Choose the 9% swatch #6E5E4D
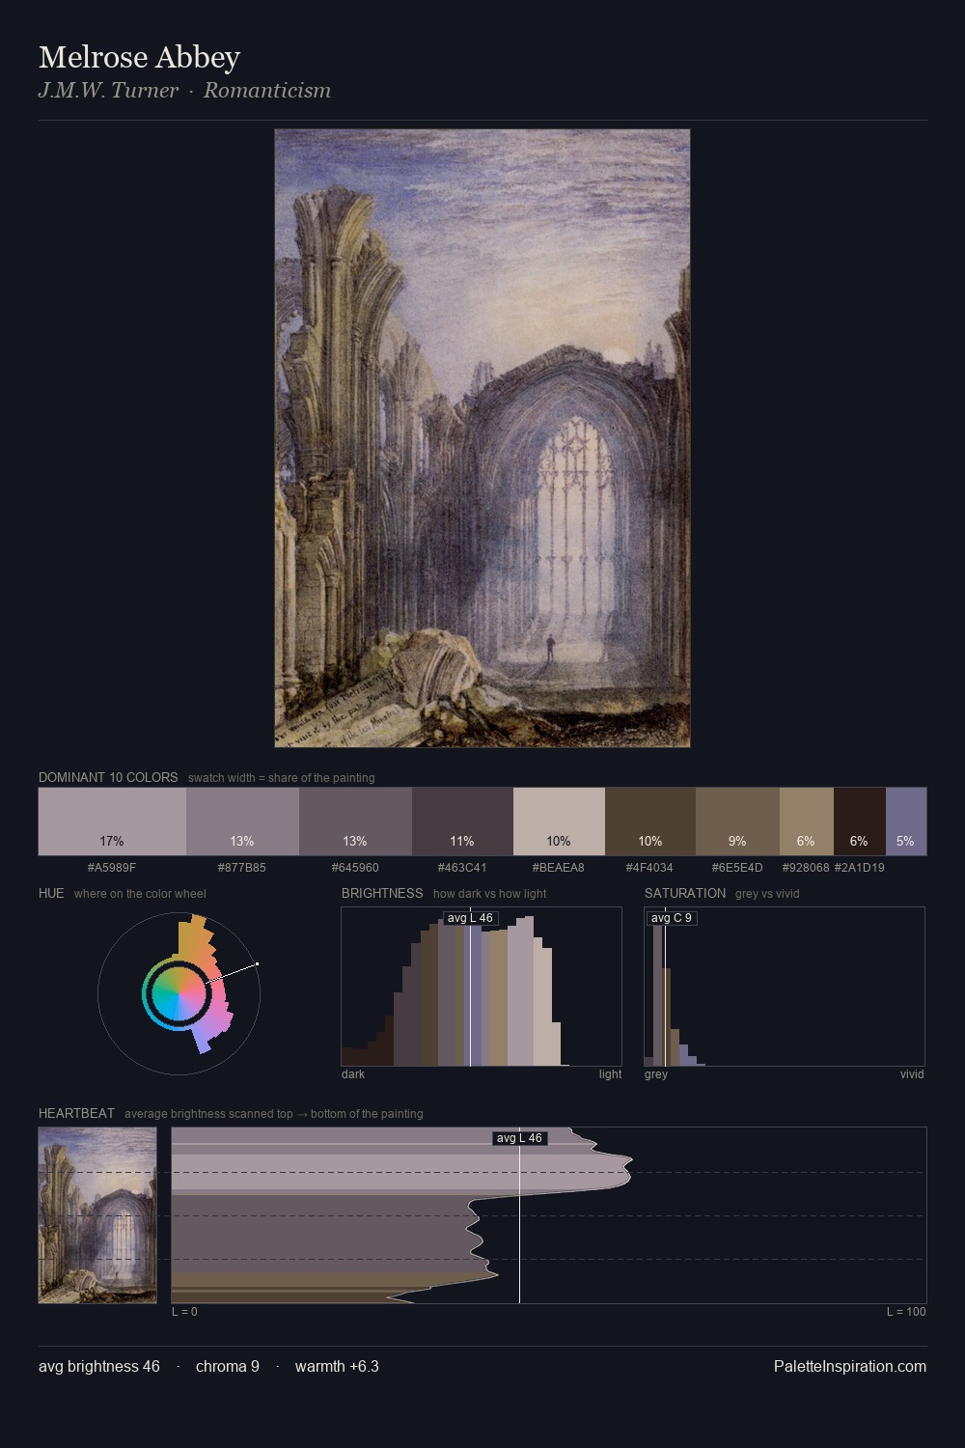Screen dimensions: 965x1448 737,821
